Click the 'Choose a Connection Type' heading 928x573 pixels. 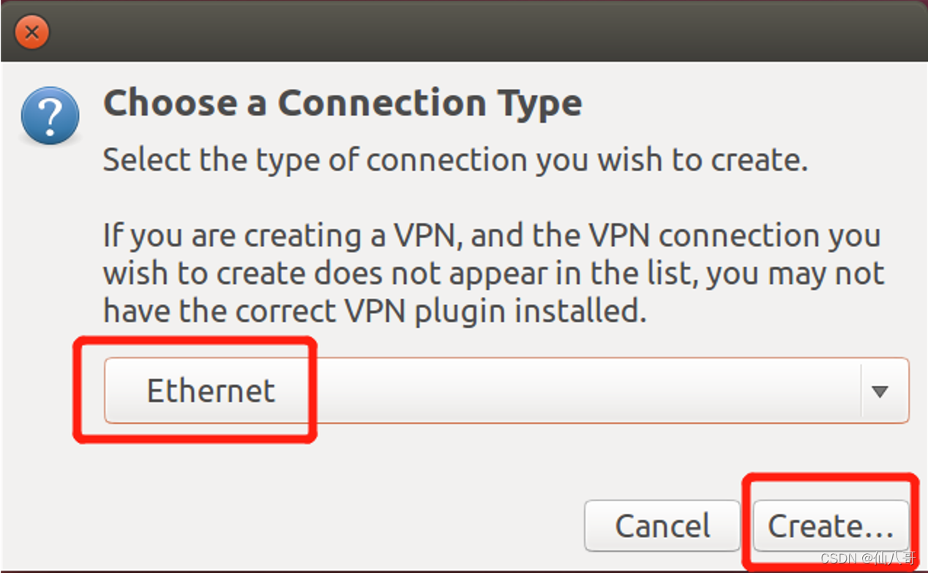[343, 103]
